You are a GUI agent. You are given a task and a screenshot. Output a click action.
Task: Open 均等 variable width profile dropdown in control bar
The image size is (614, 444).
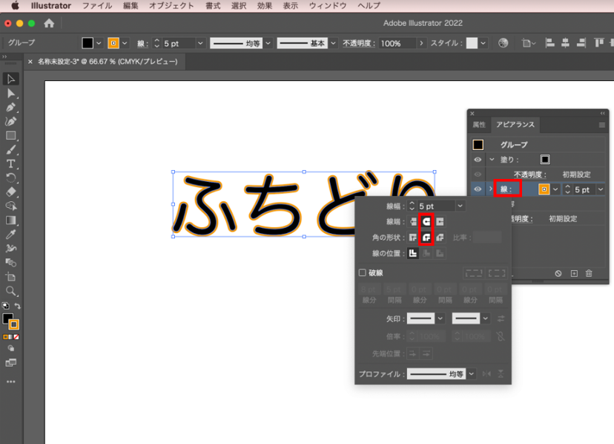tap(268, 43)
